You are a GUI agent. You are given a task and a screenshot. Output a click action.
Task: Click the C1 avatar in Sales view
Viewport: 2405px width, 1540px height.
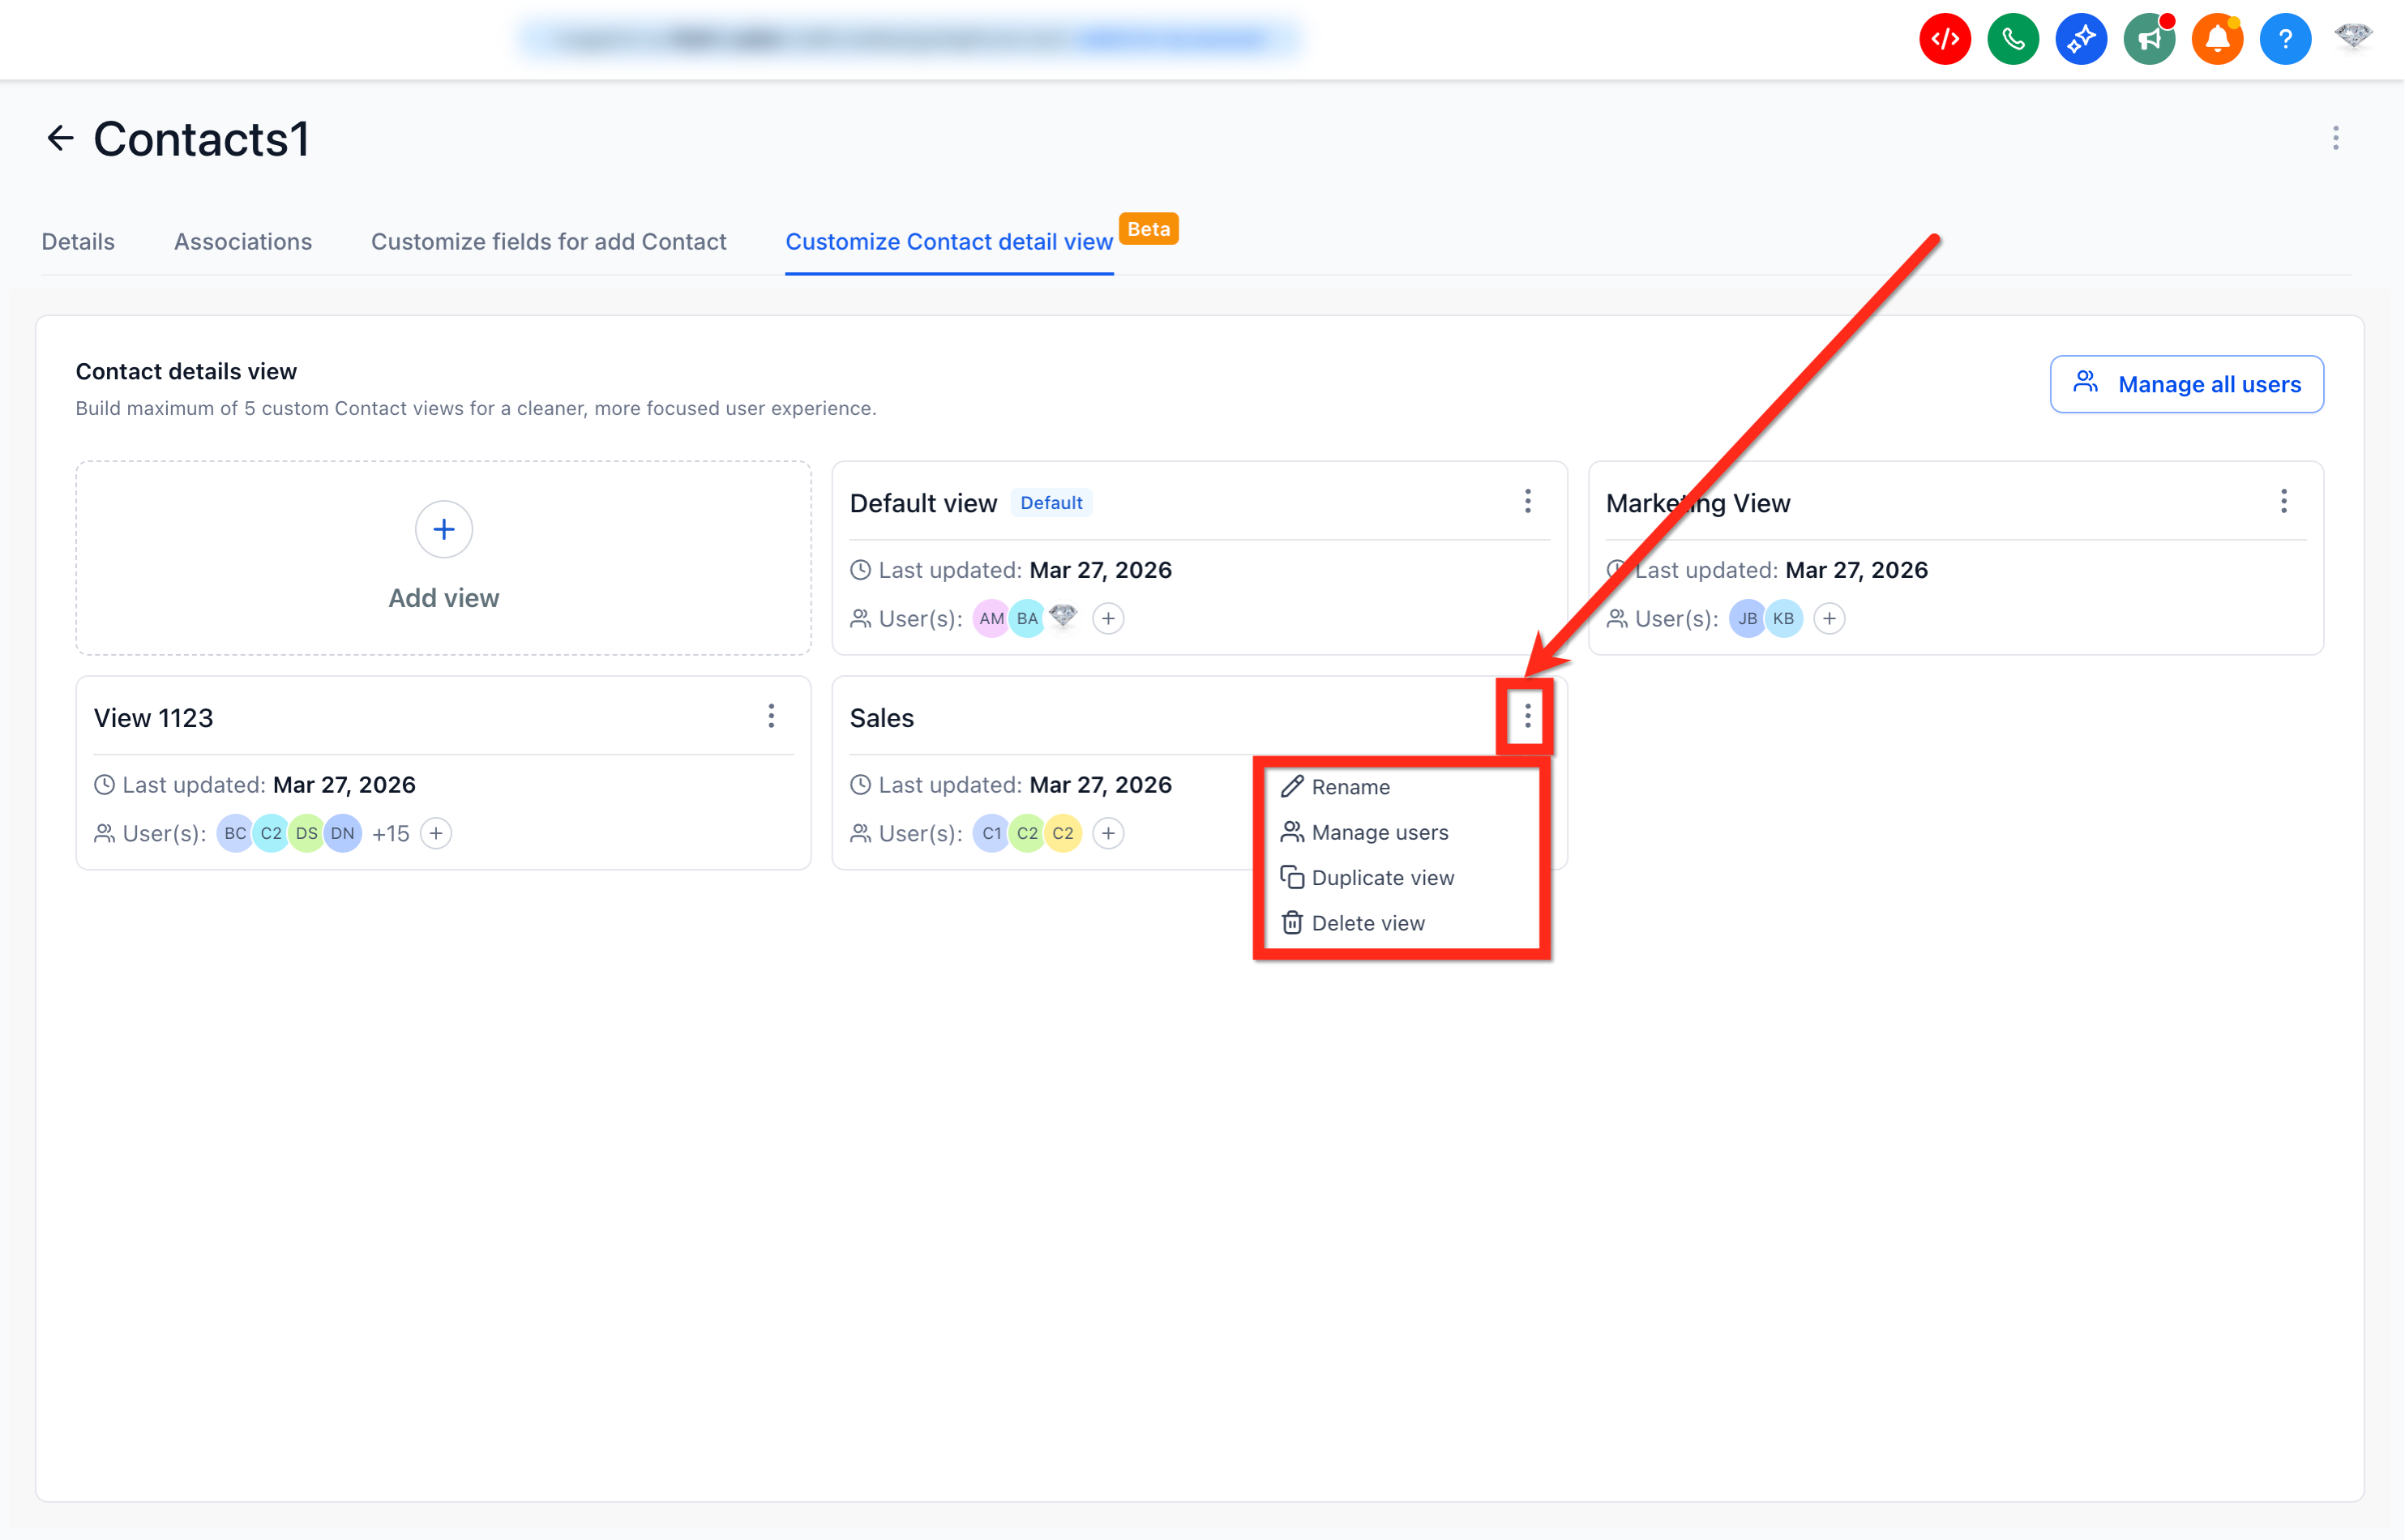(x=991, y=834)
